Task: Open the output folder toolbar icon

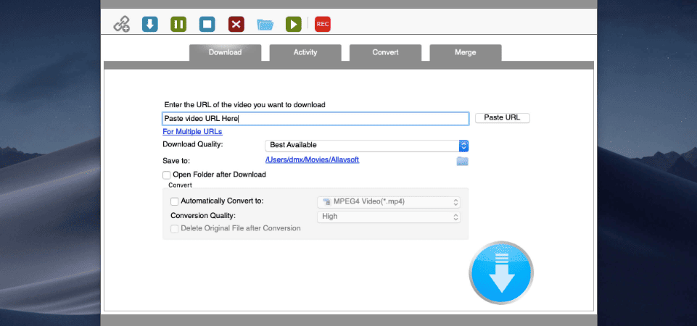Action: click(265, 24)
